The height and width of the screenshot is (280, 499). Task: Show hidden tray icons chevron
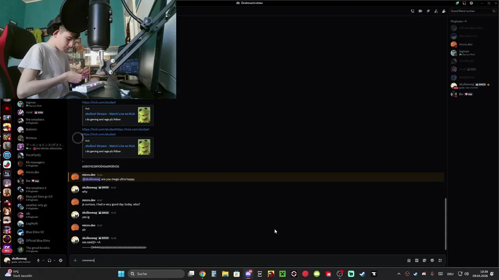point(398,274)
